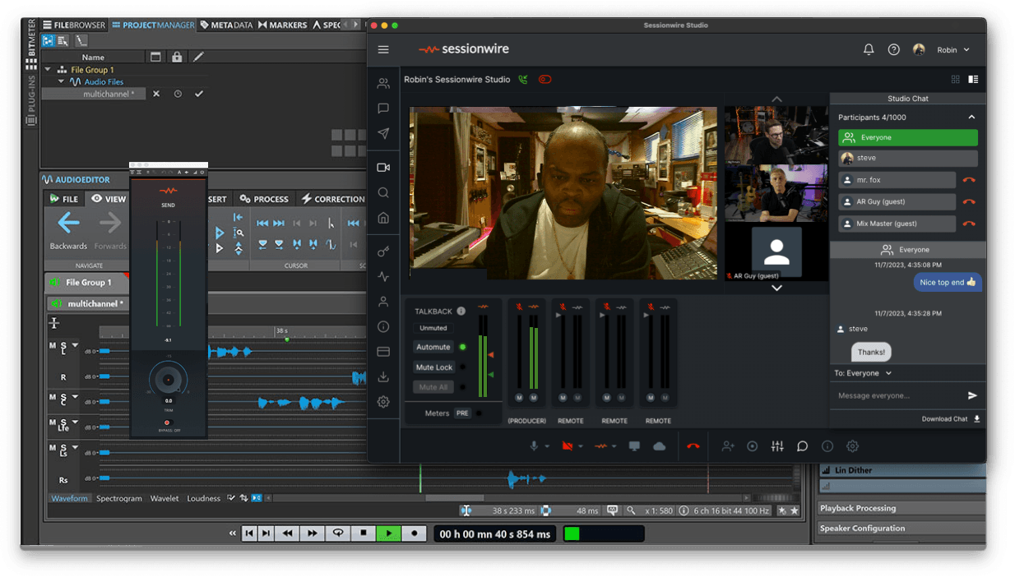Image resolution: width=1015 pixels, height=577 pixels.
Task: Open the billing card icon in sidebar
Action: pos(383,352)
